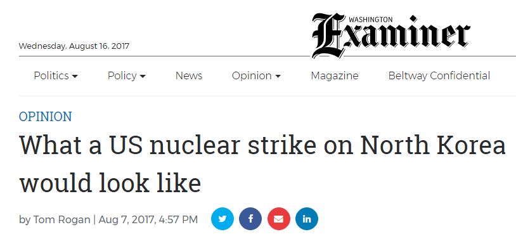This screenshot has height=234, width=516.
Task: Click the blue OPINION category link
Action: click(x=46, y=117)
